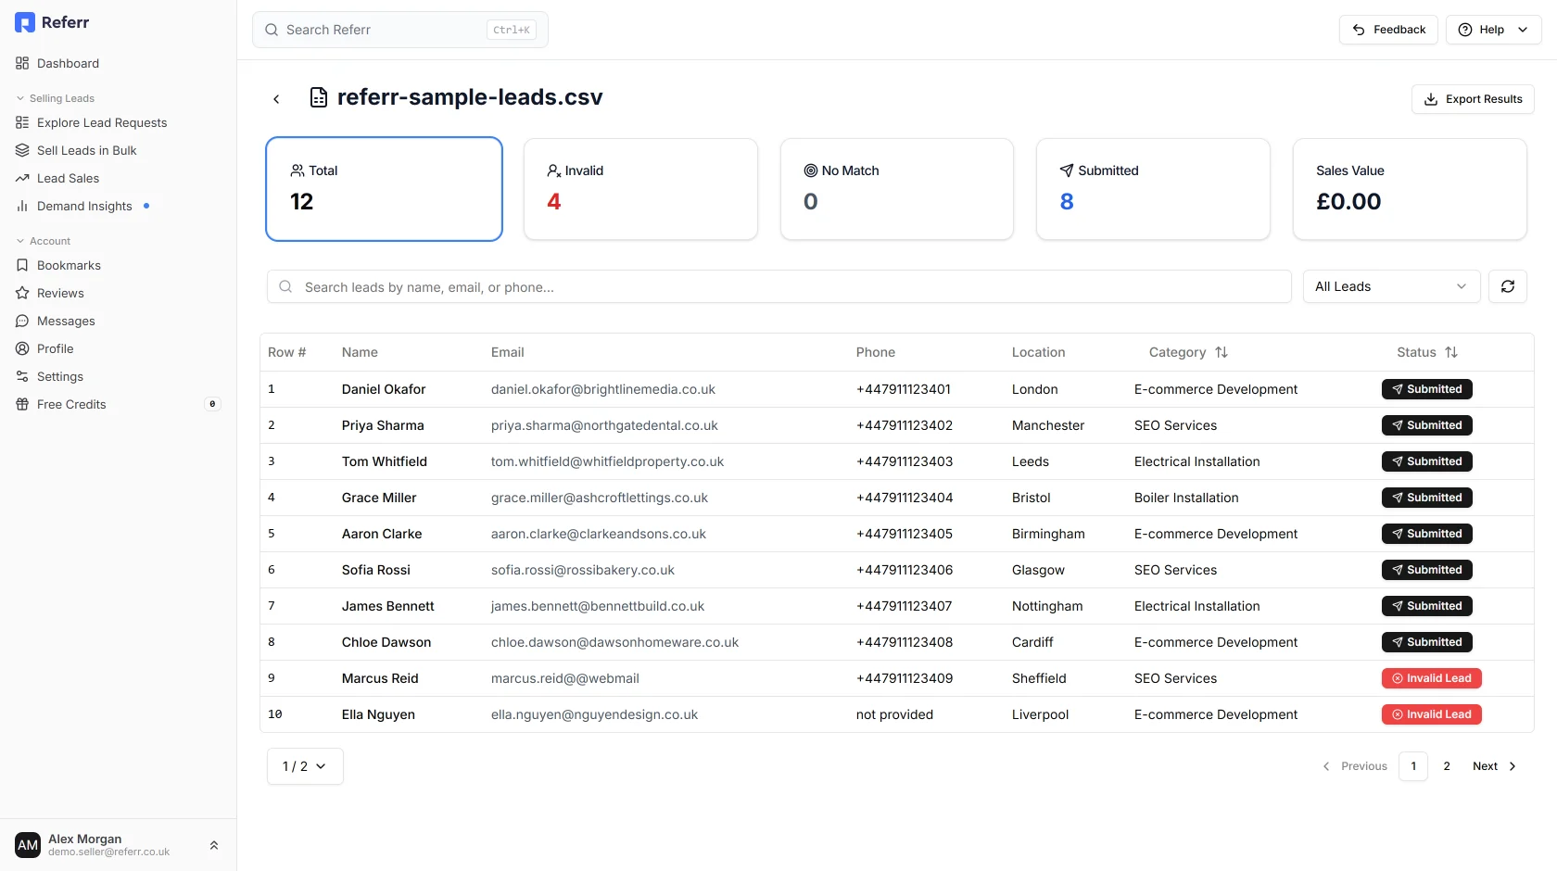
Task: Select the Submitted leads card
Action: [x=1153, y=189]
